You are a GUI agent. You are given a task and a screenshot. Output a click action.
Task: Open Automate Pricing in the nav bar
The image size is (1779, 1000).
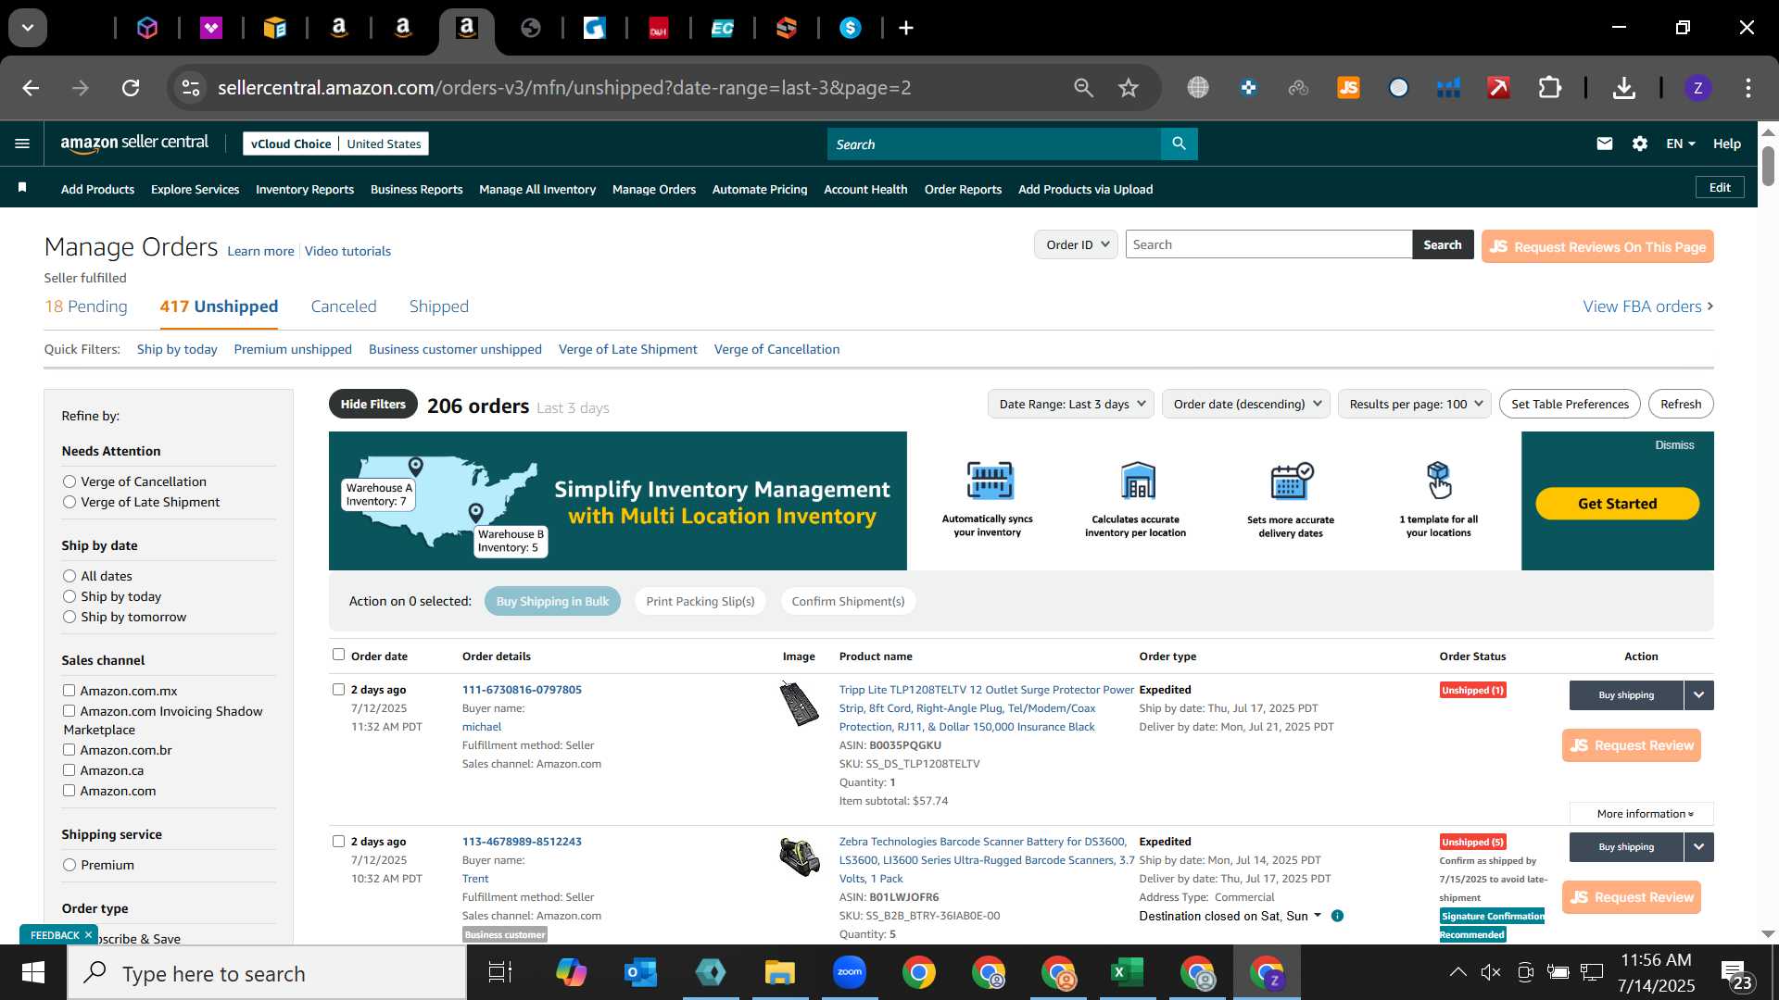coord(760,189)
